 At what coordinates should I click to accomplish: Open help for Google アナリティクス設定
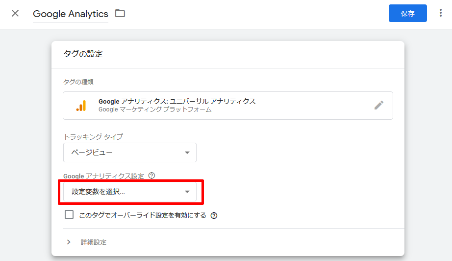point(151,175)
